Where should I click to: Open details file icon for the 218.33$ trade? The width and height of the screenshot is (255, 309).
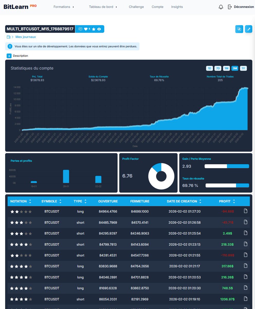click(x=245, y=244)
